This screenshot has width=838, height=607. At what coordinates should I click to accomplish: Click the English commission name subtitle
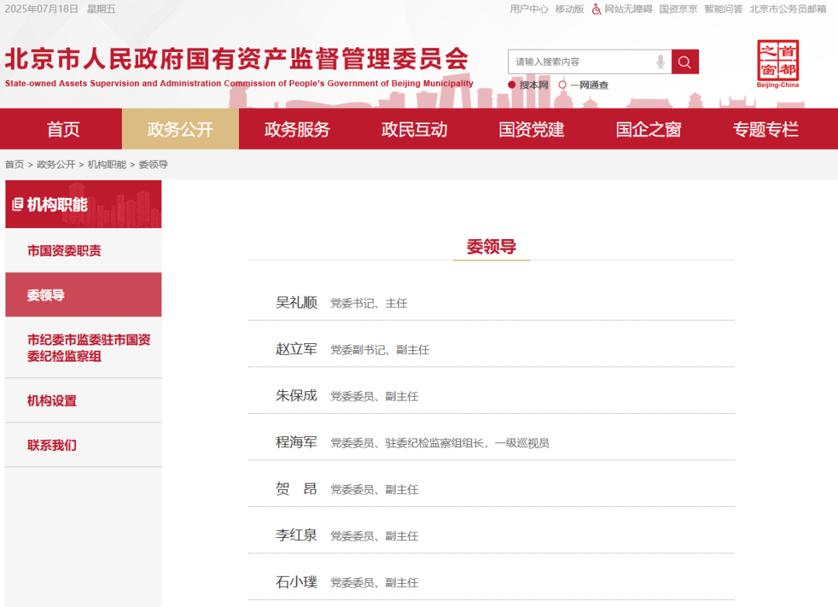(239, 83)
